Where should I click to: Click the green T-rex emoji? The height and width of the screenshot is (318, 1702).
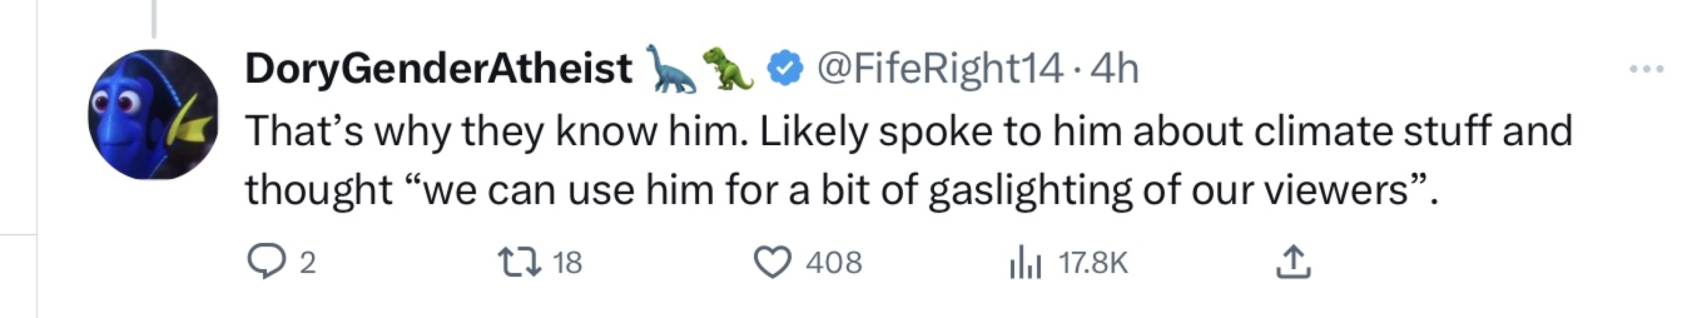727,69
